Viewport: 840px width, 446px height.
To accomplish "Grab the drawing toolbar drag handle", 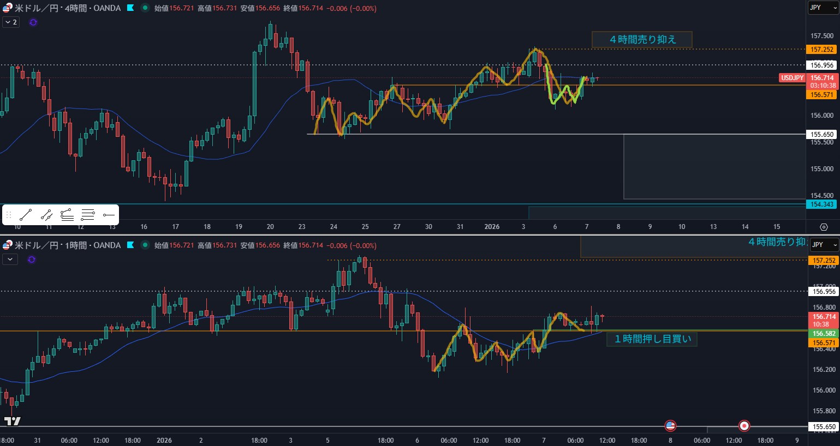I will (x=9, y=215).
